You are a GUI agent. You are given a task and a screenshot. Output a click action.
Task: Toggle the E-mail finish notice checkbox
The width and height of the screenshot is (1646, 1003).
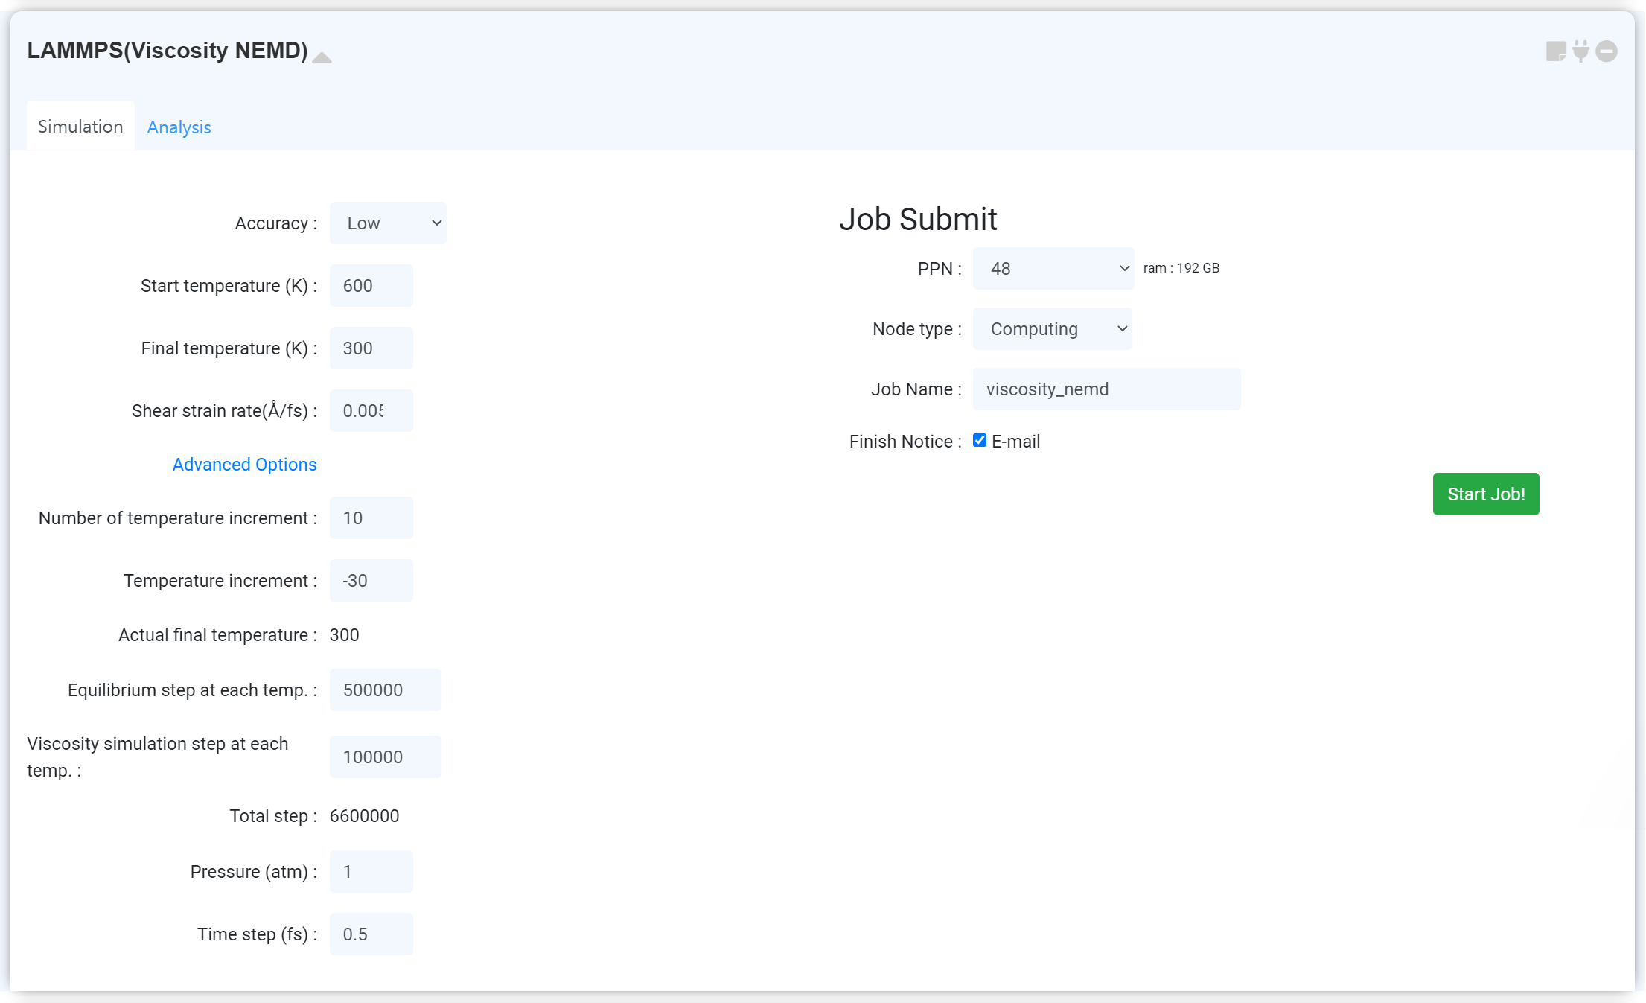[x=980, y=441]
